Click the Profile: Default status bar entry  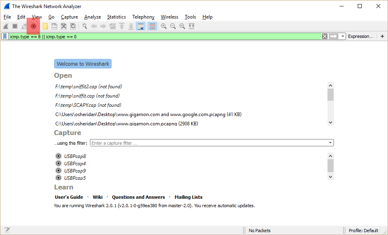coord(363,231)
